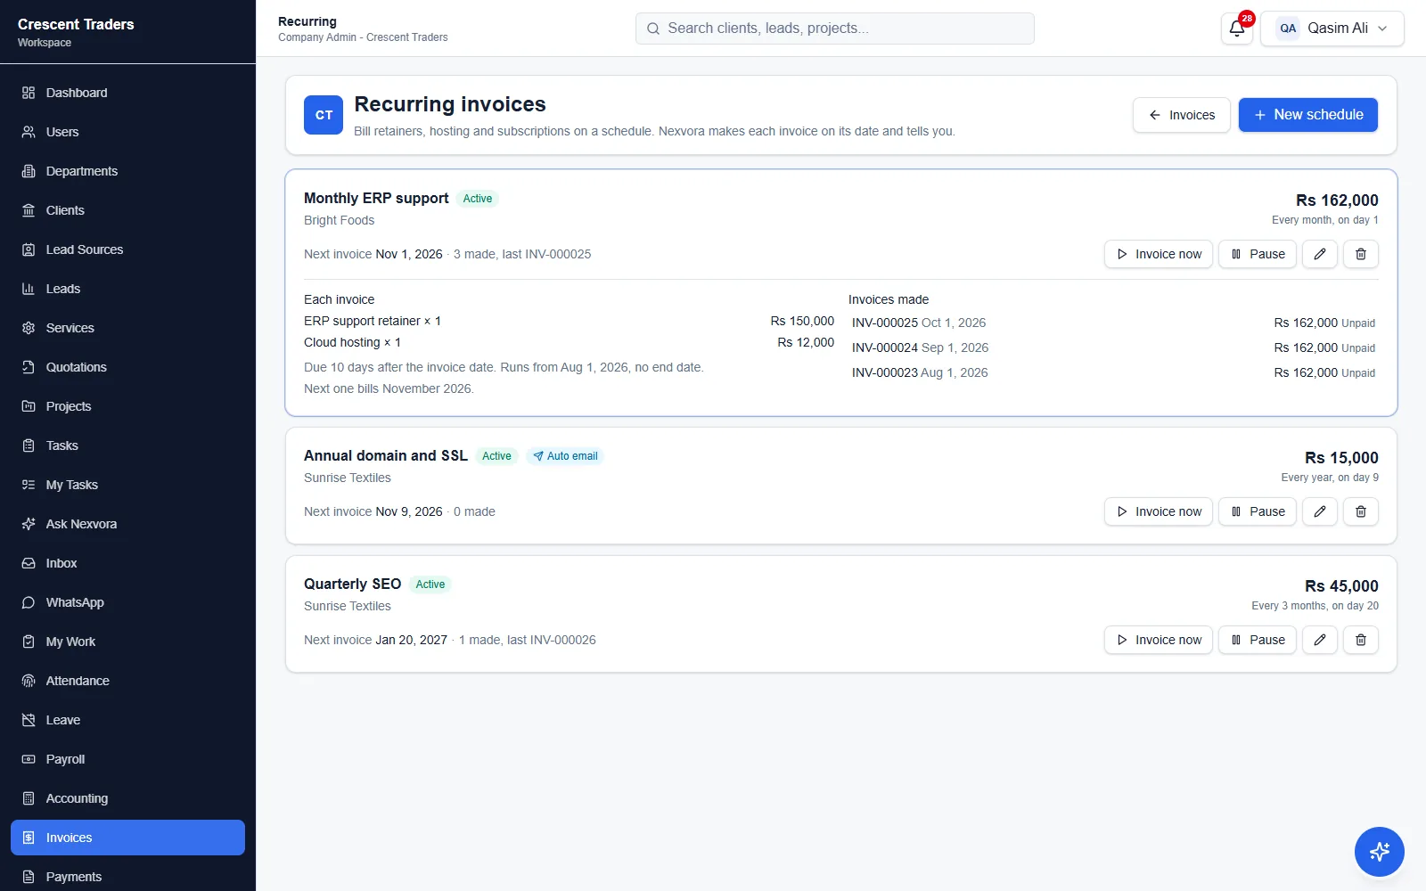
Task: Click the Services gear icon
Action: pyautogui.click(x=29, y=328)
